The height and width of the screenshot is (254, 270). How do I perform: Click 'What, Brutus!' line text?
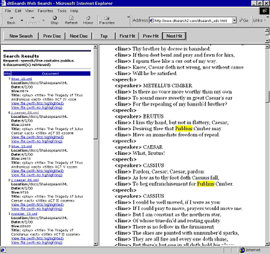149,153
